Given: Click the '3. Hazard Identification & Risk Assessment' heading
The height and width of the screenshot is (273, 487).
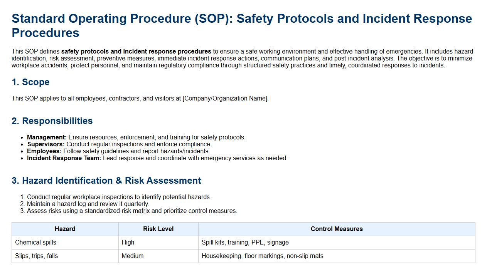Looking at the screenshot, I should click(x=106, y=181).
